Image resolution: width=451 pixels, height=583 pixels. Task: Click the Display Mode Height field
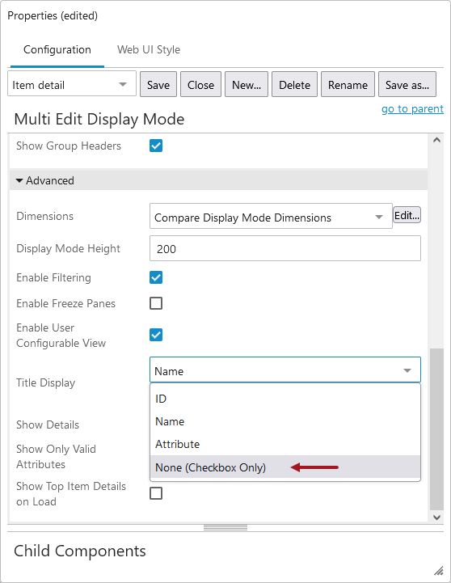[x=285, y=248]
